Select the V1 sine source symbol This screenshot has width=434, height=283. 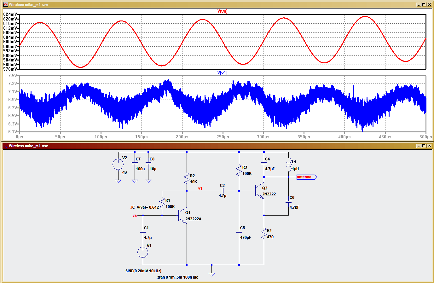point(143,252)
